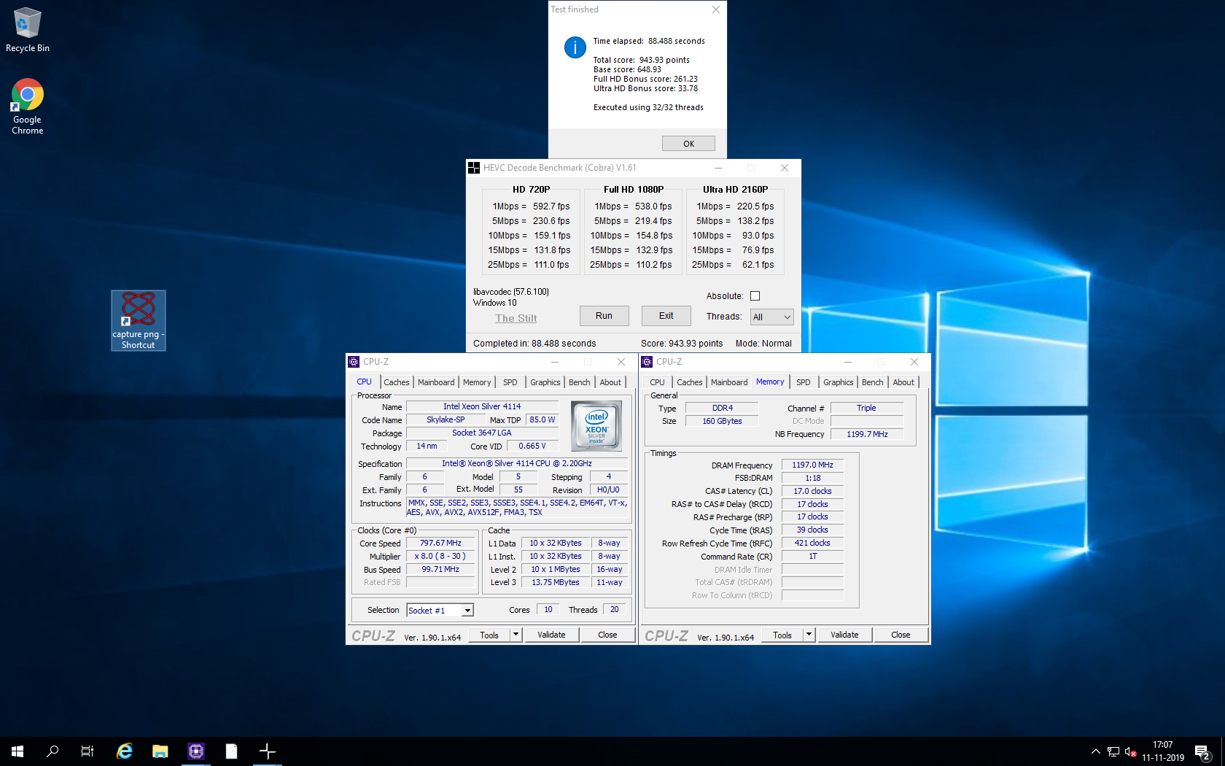Click the Core Speed value 797.67 MHz
1225x766 pixels.
[x=440, y=543]
